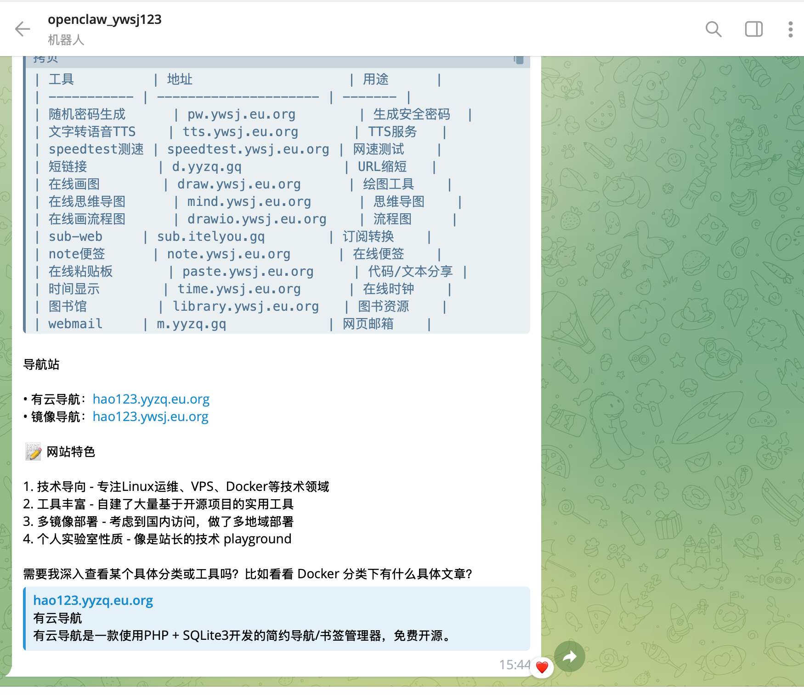Open in-chat search with the magnifier icon
The width and height of the screenshot is (804, 695).
(x=713, y=29)
